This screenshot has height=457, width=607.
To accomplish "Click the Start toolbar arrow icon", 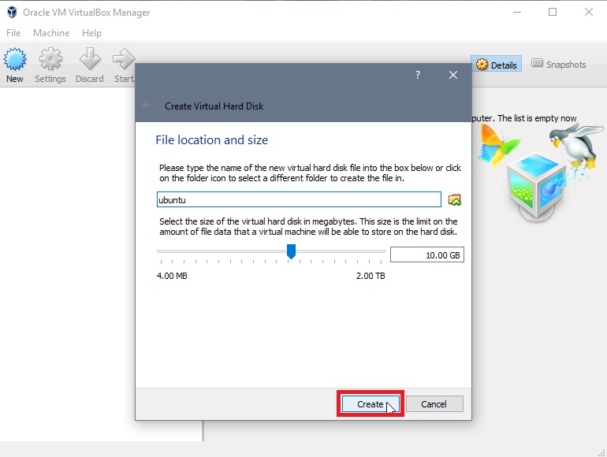I will coord(124,59).
